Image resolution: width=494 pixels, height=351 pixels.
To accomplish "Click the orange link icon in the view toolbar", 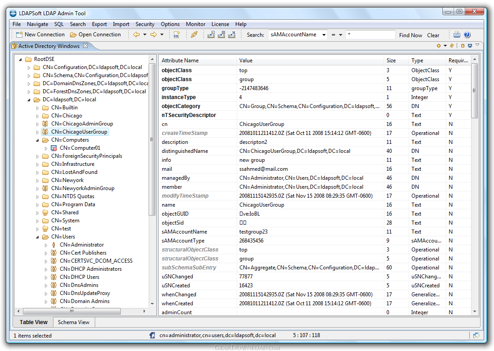I will click(452, 46).
